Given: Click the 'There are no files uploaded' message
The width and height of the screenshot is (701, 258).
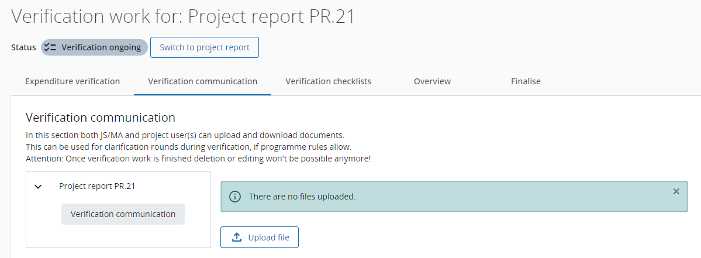Looking at the screenshot, I should (x=302, y=197).
